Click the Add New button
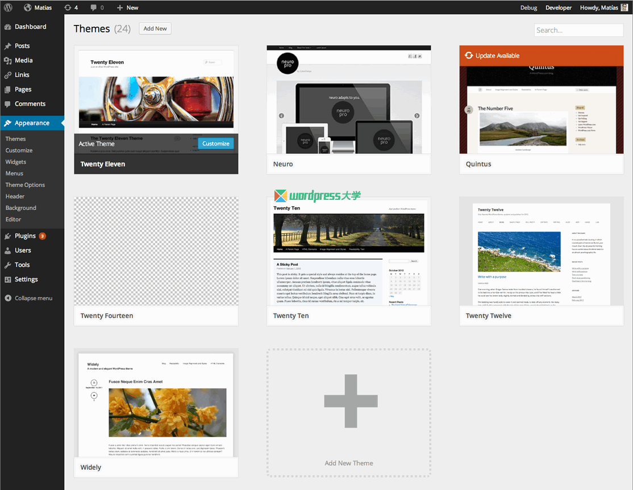The image size is (633, 490). pyautogui.click(x=155, y=28)
